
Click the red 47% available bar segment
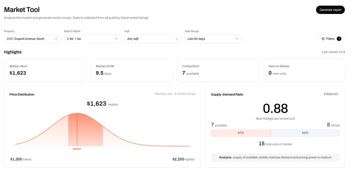coord(240,133)
